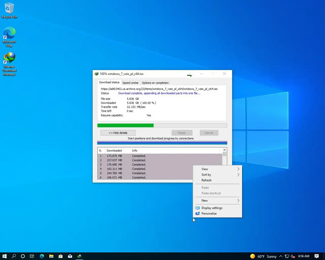325x260 pixels.
Task: Select connection row with 196.071 MB
Action: point(145,177)
